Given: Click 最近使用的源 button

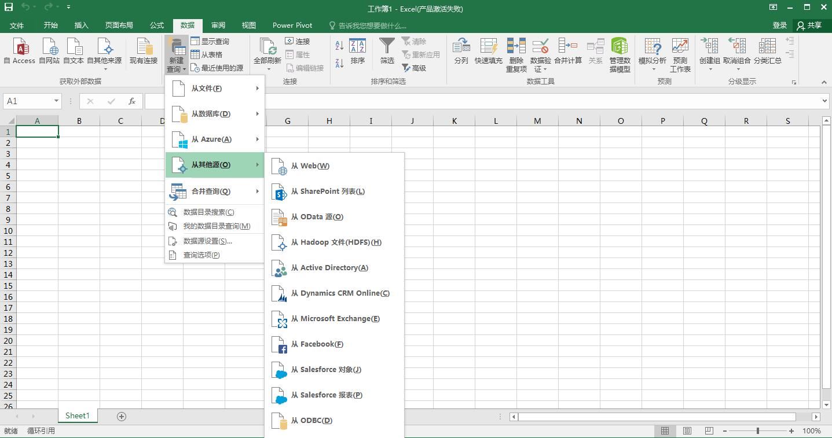Looking at the screenshot, I should click(x=217, y=68).
